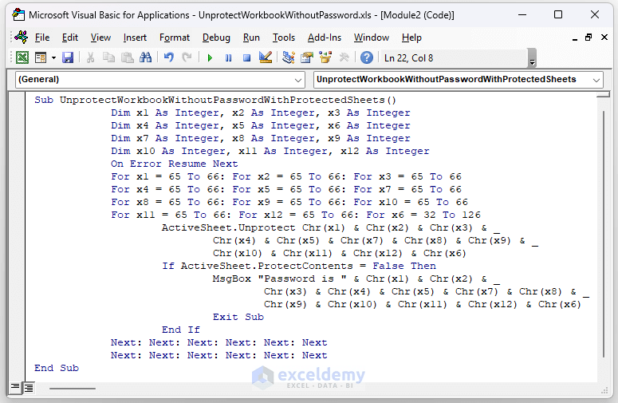Screen dimensions: 618x403
Task: Open the toolbar options overflow arrow
Action: (x=532, y=58)
